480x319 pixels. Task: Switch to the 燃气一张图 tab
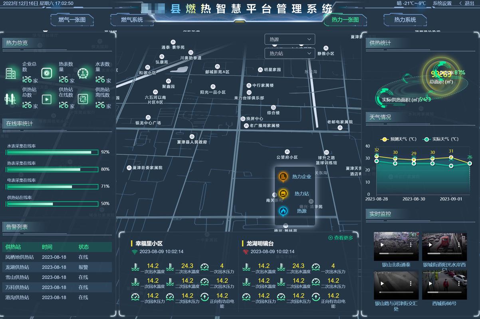[72, 20]
